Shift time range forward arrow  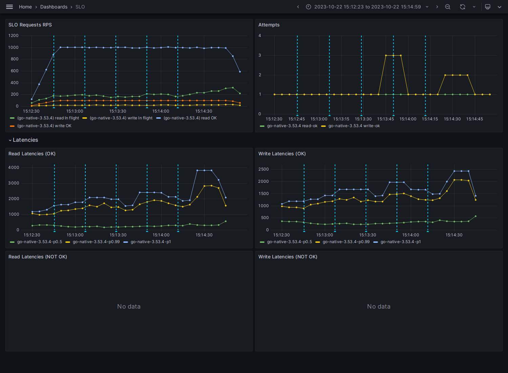437,7
